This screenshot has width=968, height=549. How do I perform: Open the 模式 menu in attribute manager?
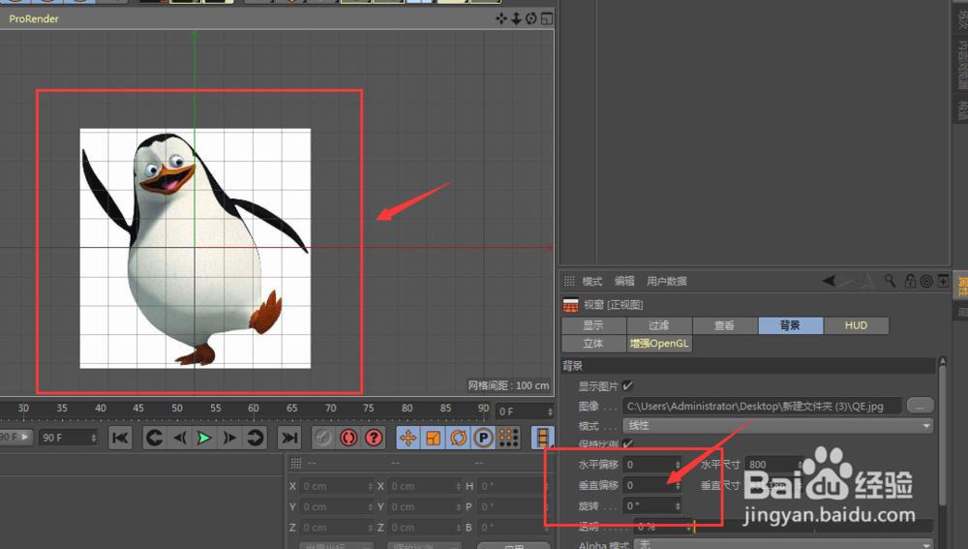coord(591,281)
